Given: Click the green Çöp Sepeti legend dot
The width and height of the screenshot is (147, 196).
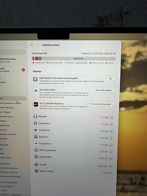Looking at the screenshot, I should click(x=77, y=63).
